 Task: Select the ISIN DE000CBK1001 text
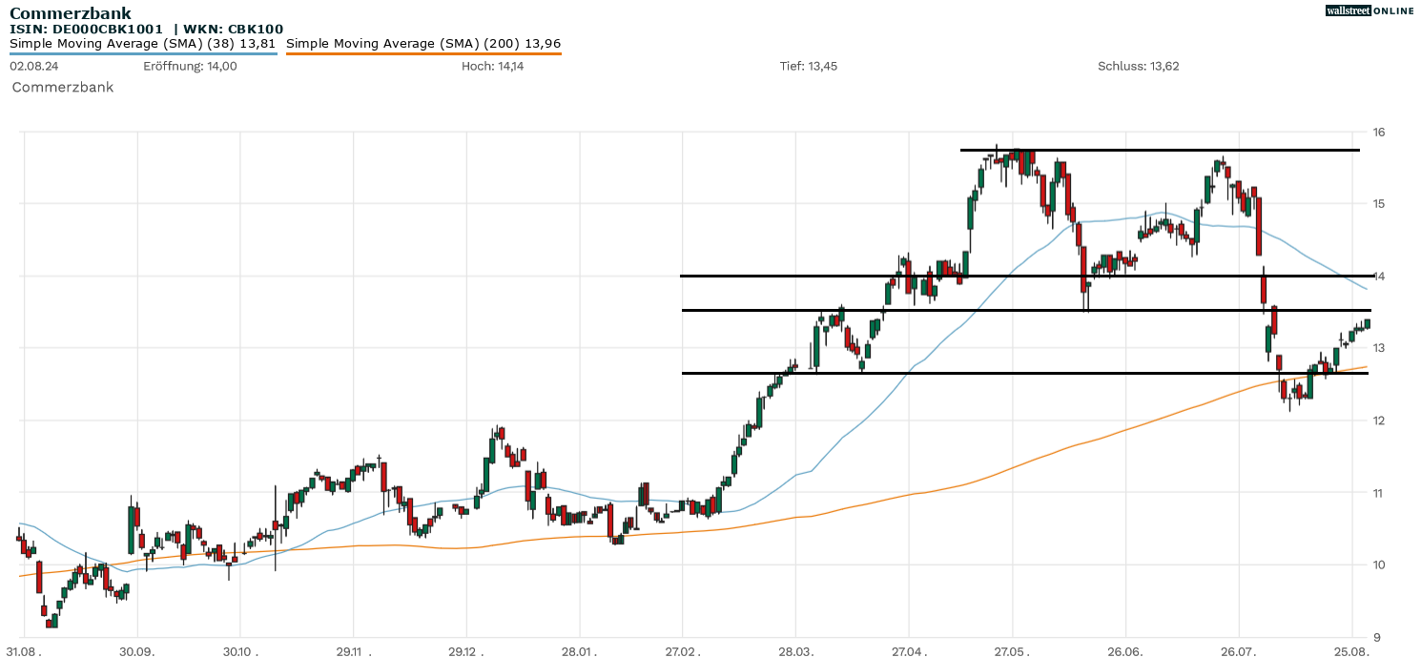point(86,30)
